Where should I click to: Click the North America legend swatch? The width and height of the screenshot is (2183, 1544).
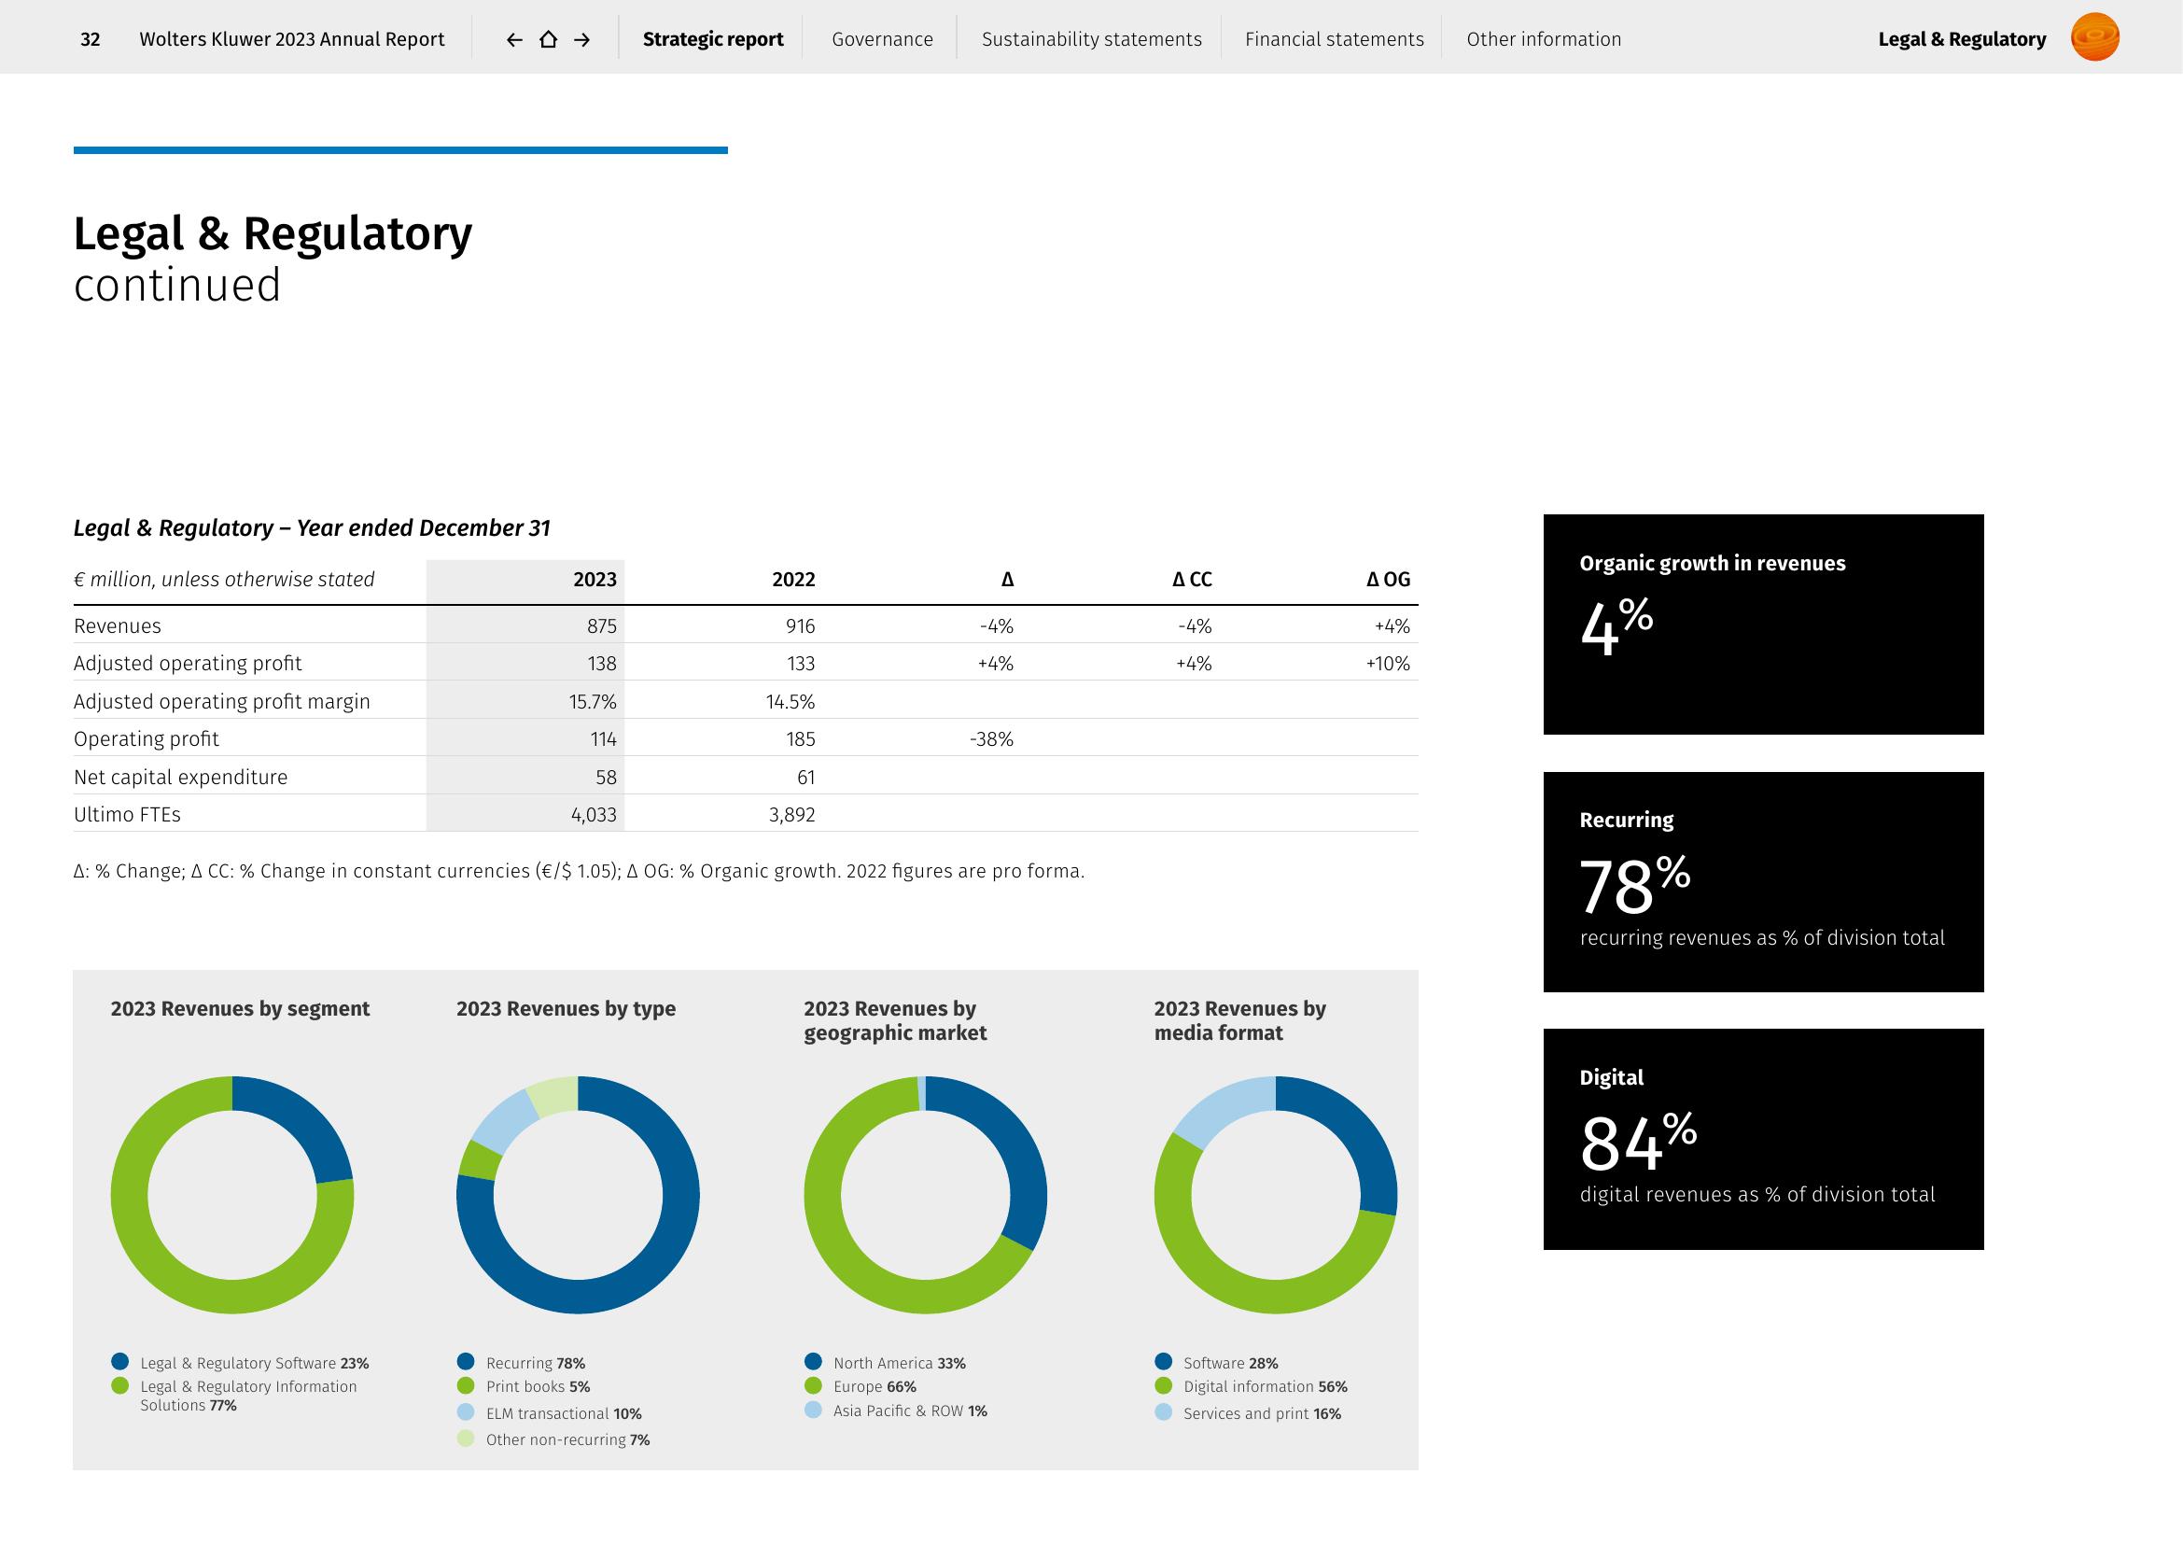(813, 1361)
